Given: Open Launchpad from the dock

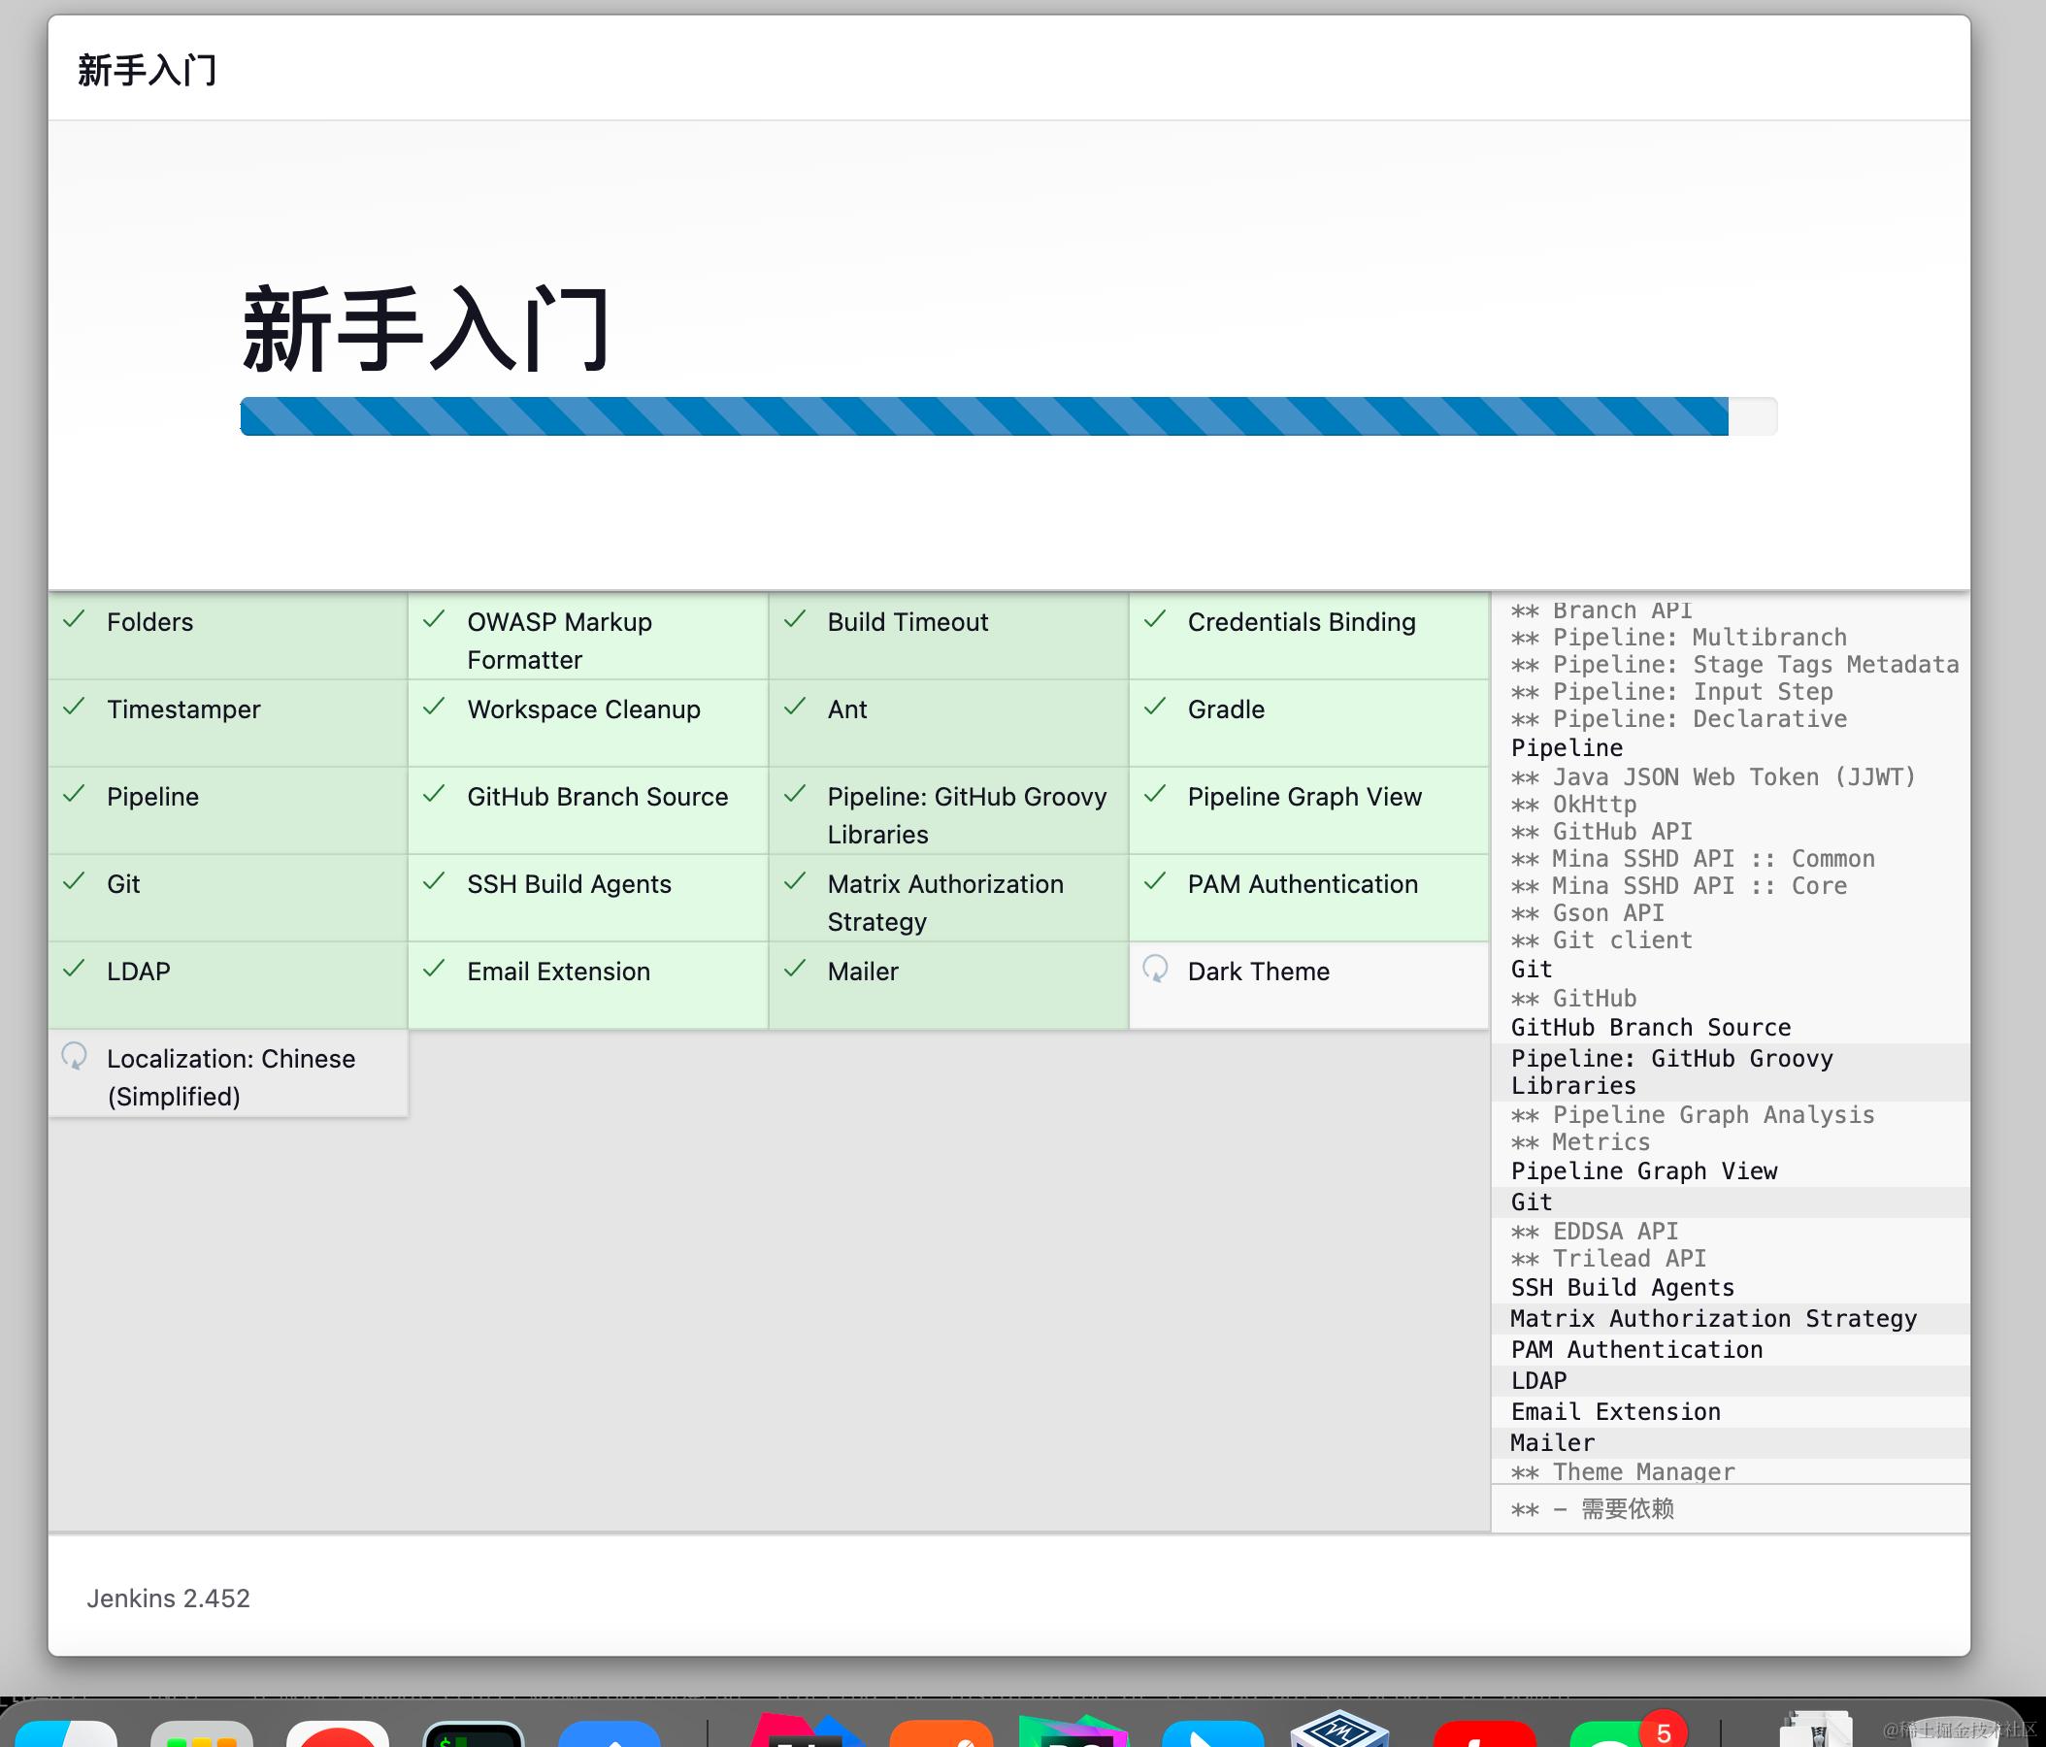Looking at the screenshot, I should (202, 1734).
